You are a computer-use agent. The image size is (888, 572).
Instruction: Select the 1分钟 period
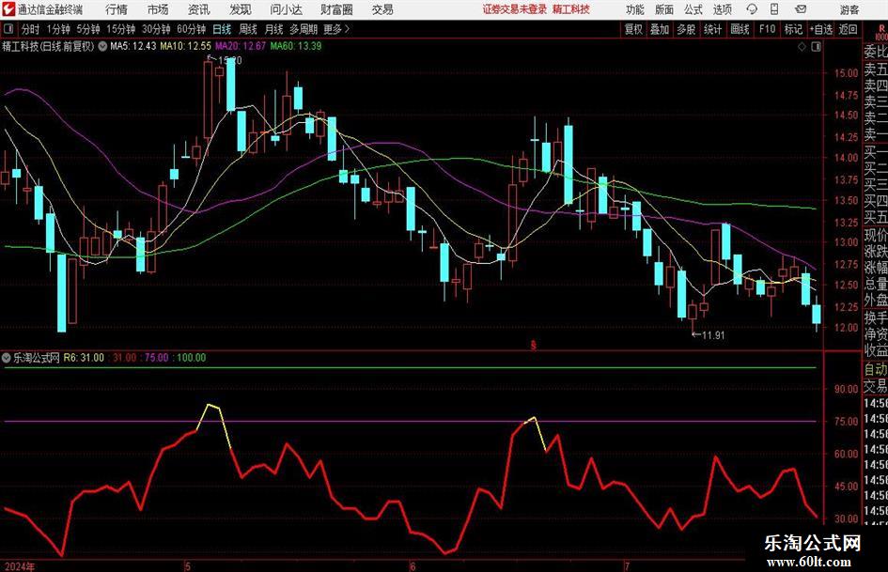click(x=58, y=29)
